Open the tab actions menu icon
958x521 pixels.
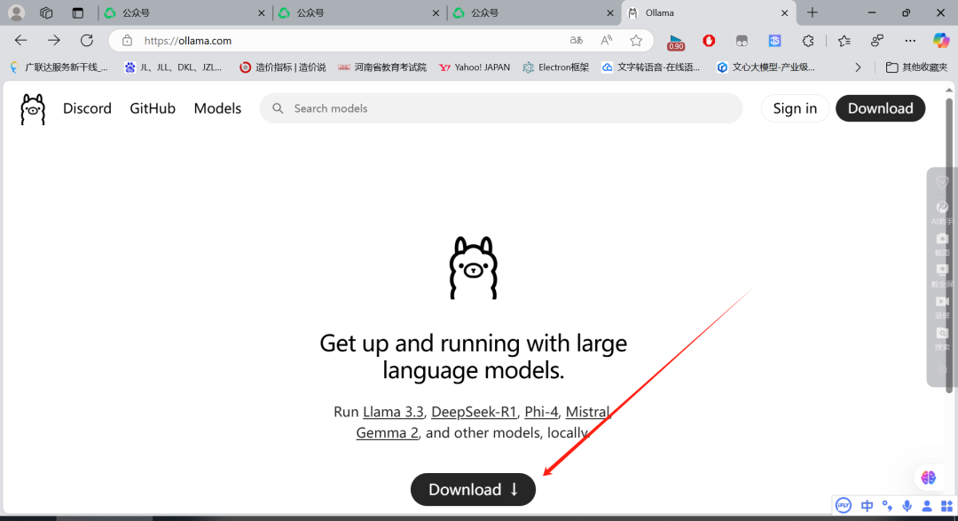coord(77,12)
